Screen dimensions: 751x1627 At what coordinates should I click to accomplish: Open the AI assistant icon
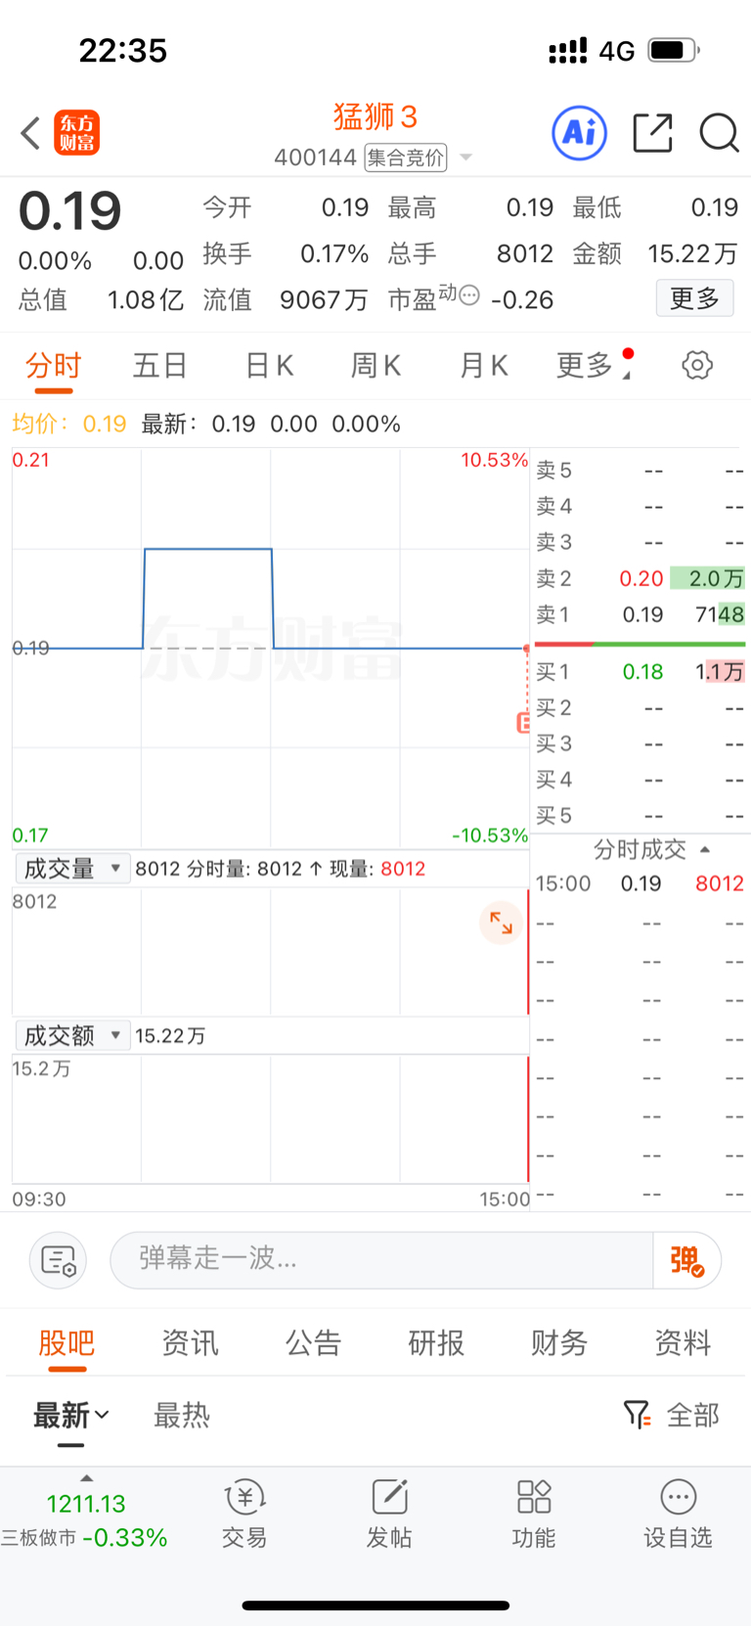coord(580,133)
